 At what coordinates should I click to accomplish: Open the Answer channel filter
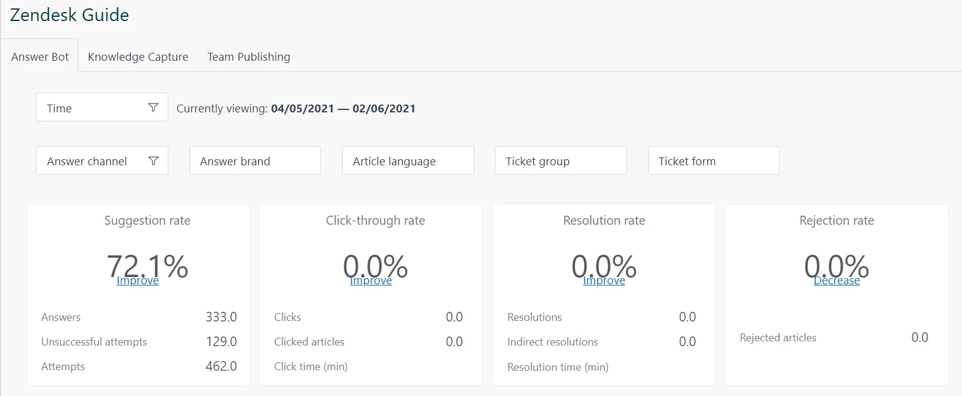(x=102, y=160)
